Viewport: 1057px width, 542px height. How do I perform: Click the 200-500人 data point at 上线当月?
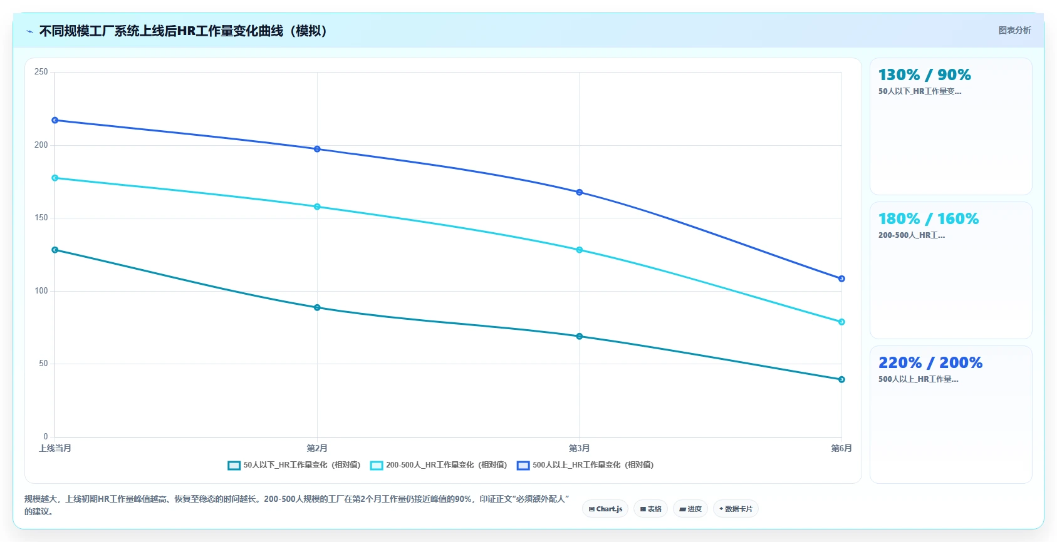pyautogui.click(x=55, y=178)
